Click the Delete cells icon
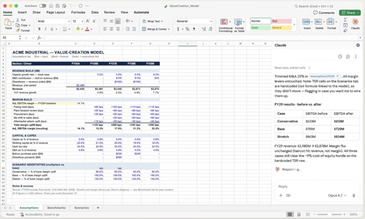This screenshot has width=365, height=219. coord(318,22)
